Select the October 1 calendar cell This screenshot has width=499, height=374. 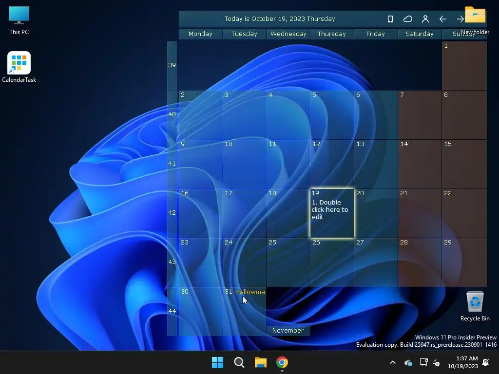point(464,66)
